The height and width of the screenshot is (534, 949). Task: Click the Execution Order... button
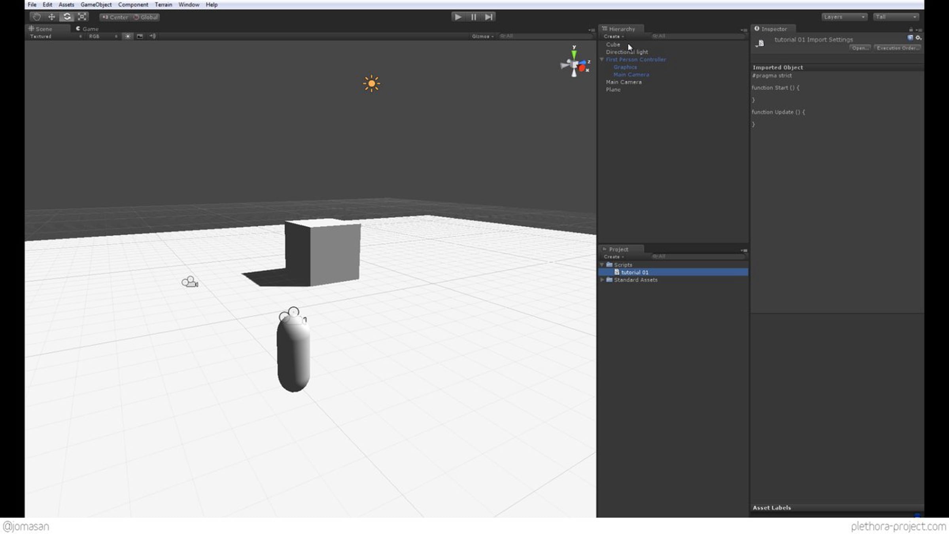(898, 48)
